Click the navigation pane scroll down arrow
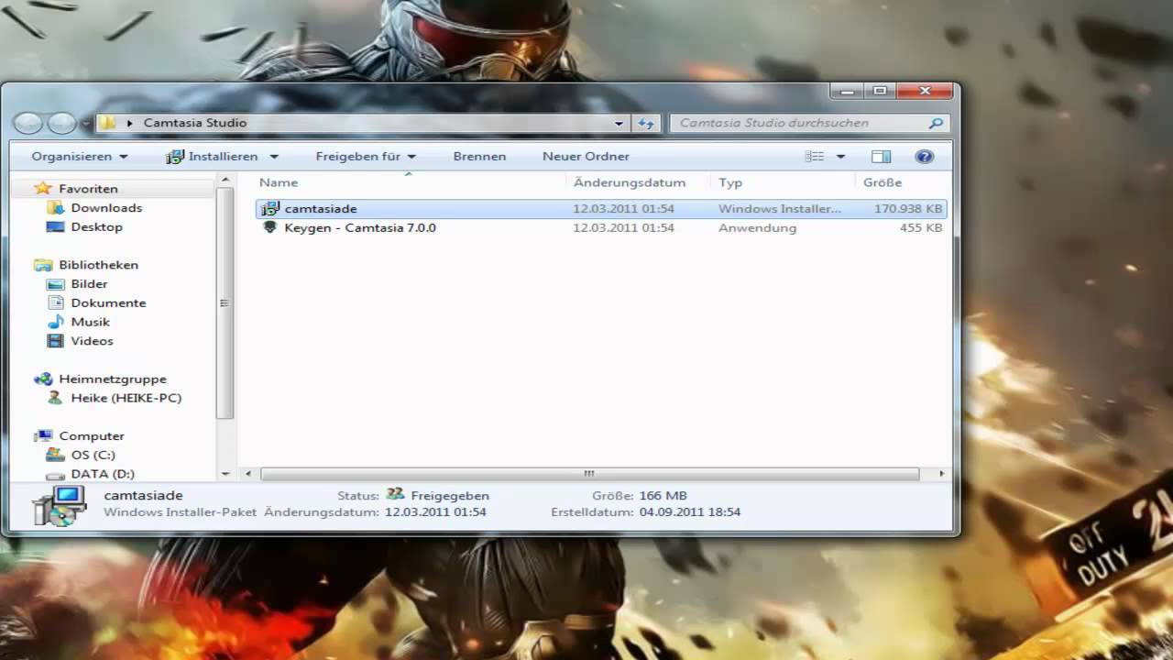Viewport: 1173px width, 660px height. [x=226, y=474]
